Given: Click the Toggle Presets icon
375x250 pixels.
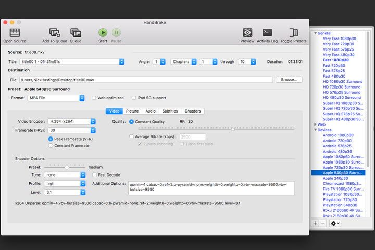Looking at the screenshot, I should tap(293, 32).
